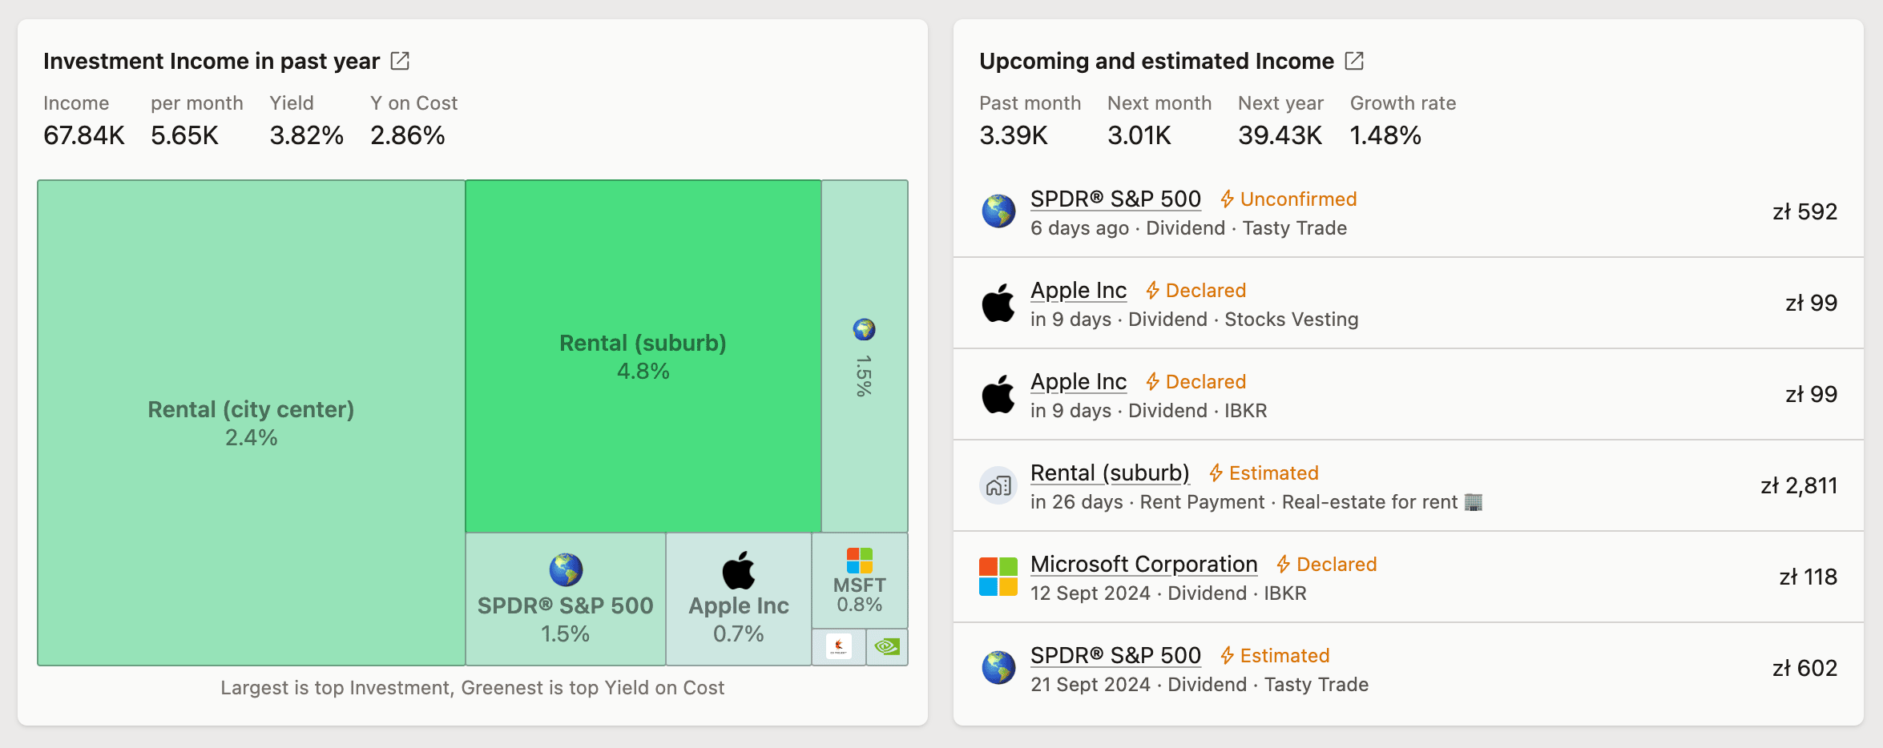Click the Yield value 3.82%
1883x748 pixels.
[307, 135]
